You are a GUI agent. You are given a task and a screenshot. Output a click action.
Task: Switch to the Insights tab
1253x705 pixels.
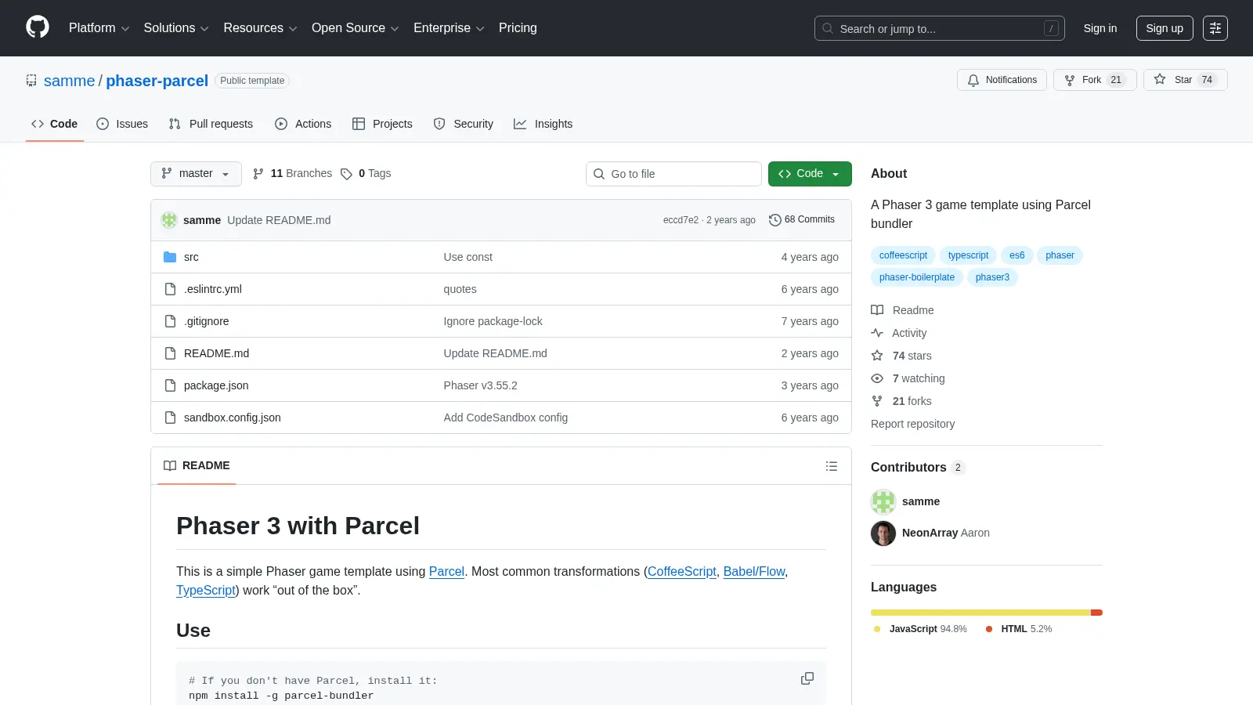(x=543, y=124)
